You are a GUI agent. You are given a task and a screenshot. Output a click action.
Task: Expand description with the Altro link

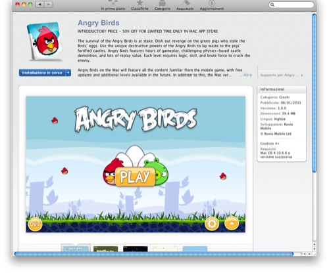(247, 75)
